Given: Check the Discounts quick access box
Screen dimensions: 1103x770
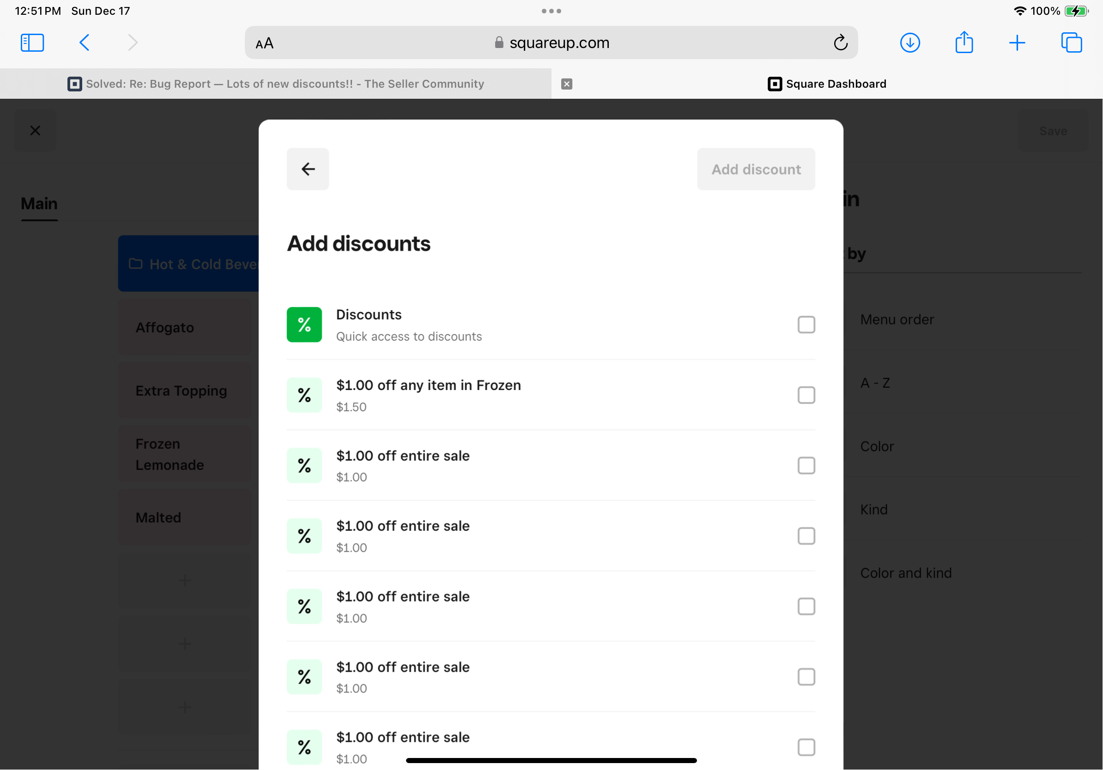Looking at the screenshot, I should [806, 325].
